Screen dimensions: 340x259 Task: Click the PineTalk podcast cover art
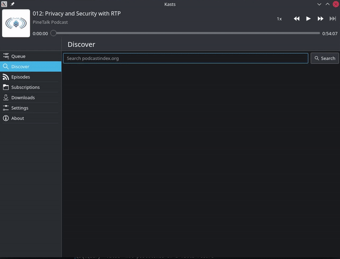pos(17,23)
